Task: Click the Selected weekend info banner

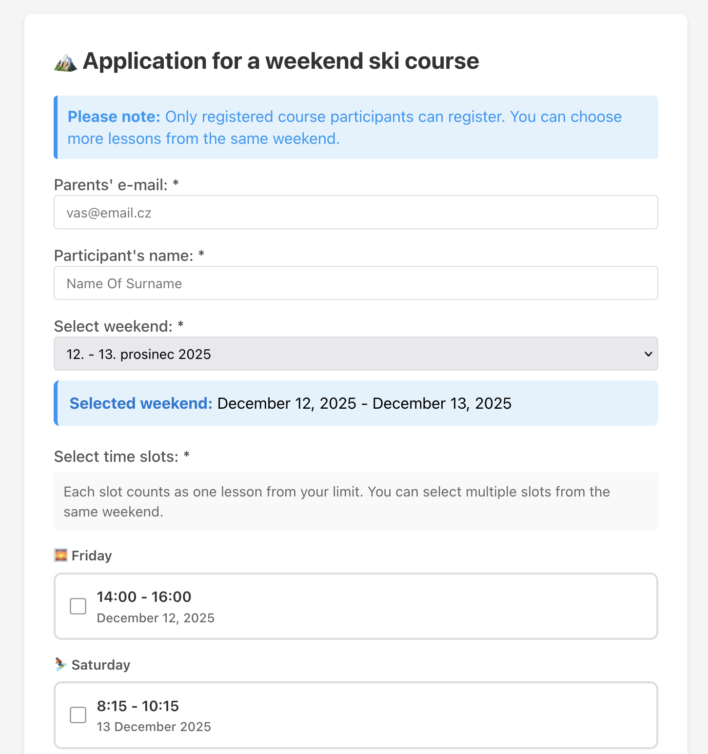Action: click(356, 403)
